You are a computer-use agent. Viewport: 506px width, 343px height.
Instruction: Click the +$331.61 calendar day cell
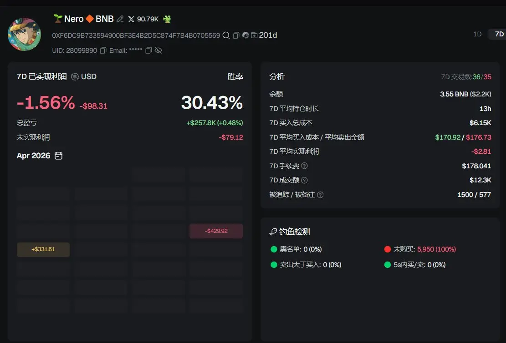[x=43, y=249]
